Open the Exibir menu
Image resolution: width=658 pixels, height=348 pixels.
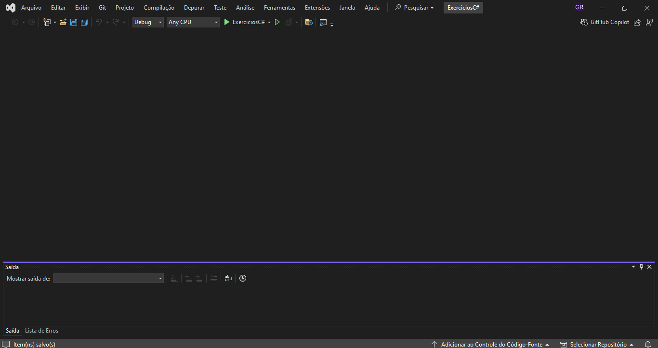pos(82,8)
